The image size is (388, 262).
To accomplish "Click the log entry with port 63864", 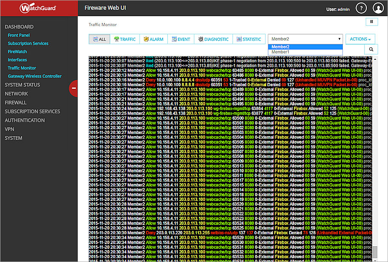I will click(x=230, y=108).
